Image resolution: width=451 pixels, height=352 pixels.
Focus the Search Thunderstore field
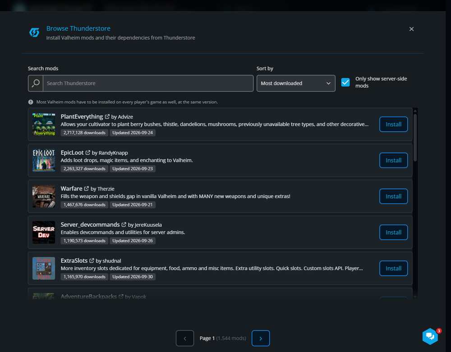148,83
